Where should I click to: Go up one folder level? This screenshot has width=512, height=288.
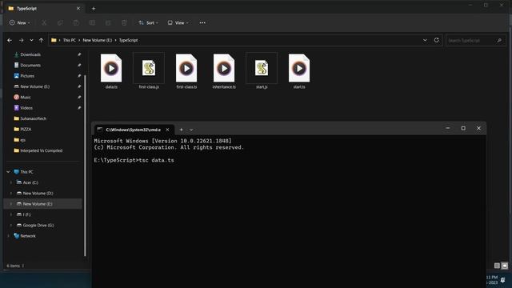(x=41, y=40)
